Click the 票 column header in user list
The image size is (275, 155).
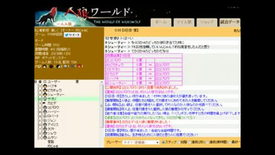[77, 82]
